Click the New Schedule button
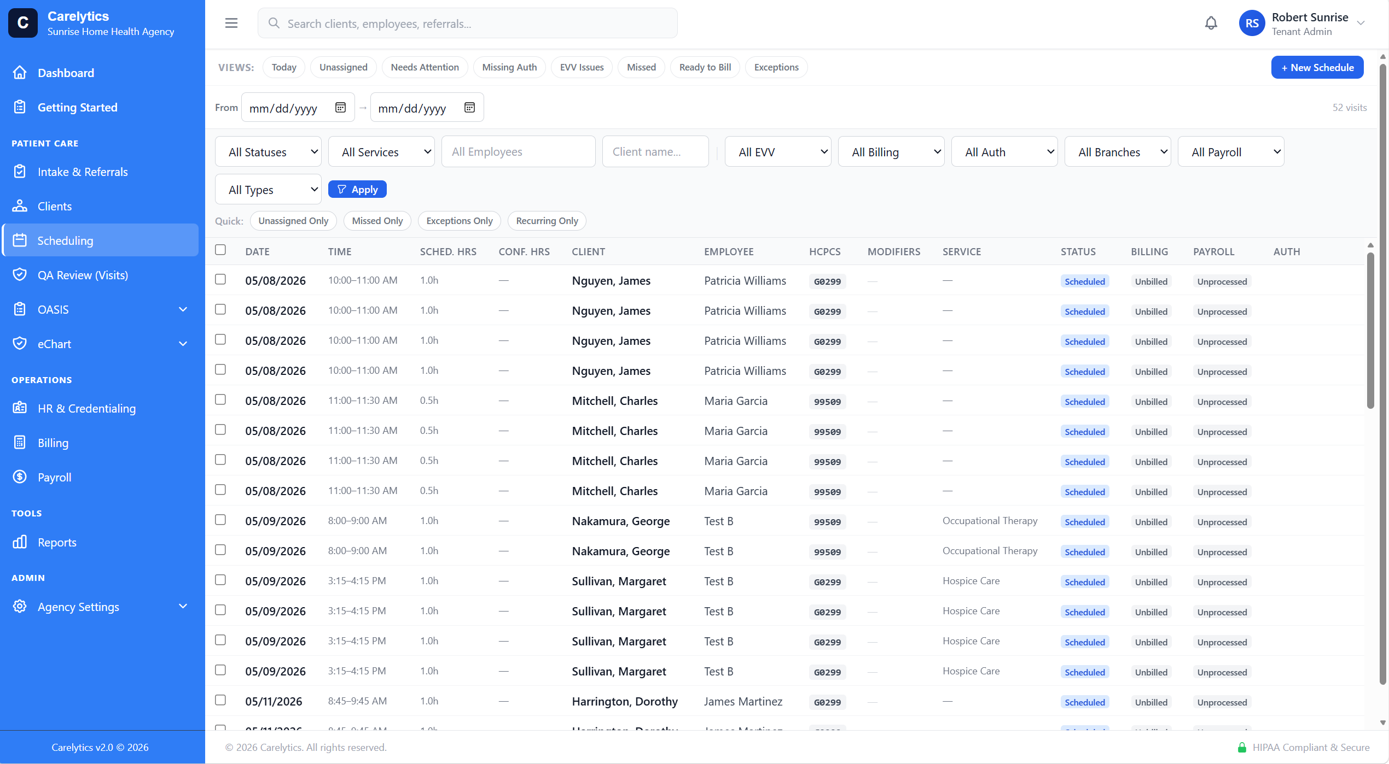This screenshot has width=1389, height=764. tap(1317, 67)
